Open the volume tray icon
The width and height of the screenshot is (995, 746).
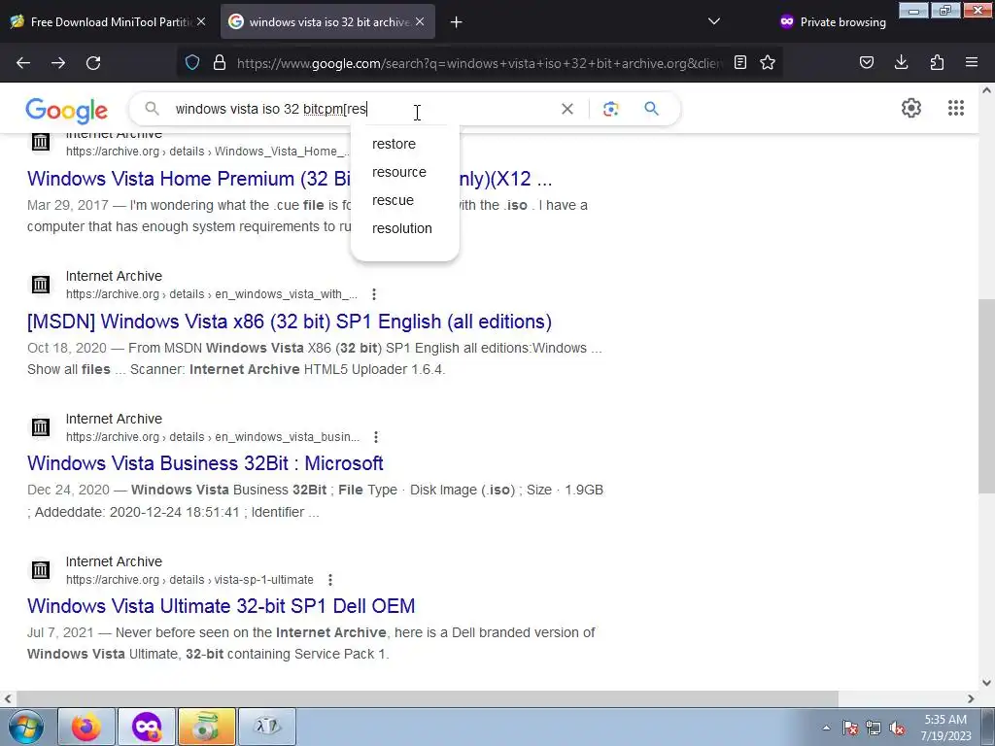pos(897,728)
